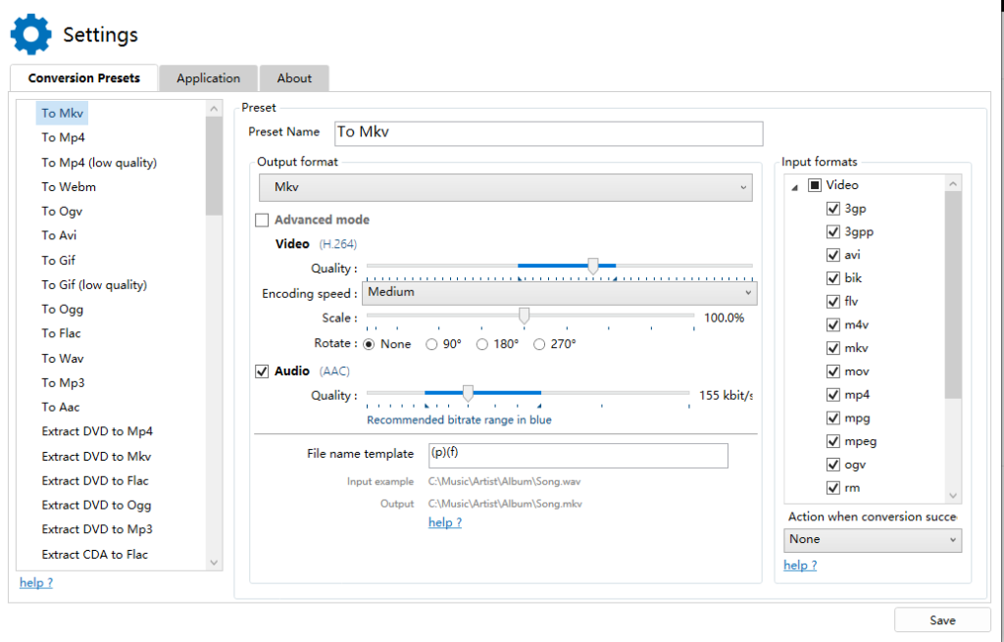The height and width of the screenshot is (642, 1004).
Task: Select the To Wav preset
Action: pyautogui.click(x=63, y=359)
